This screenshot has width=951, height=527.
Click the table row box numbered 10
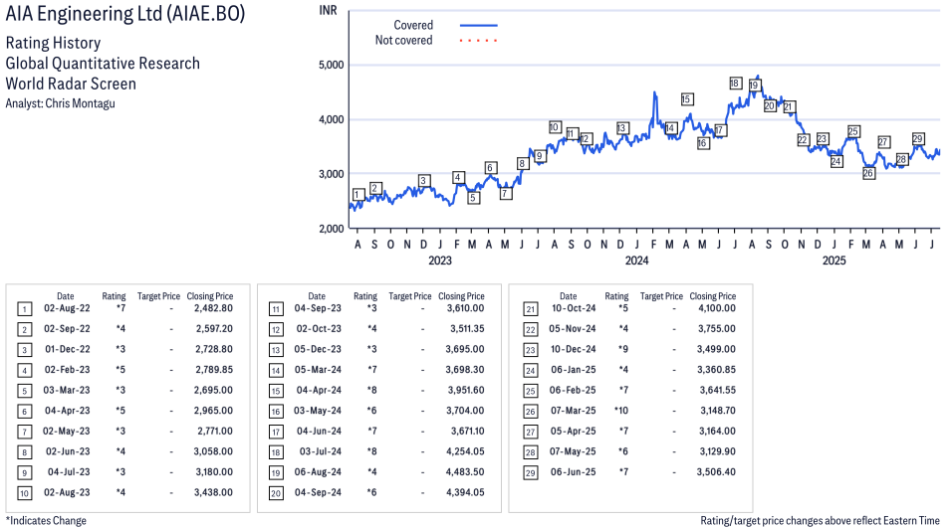[24, 493]
